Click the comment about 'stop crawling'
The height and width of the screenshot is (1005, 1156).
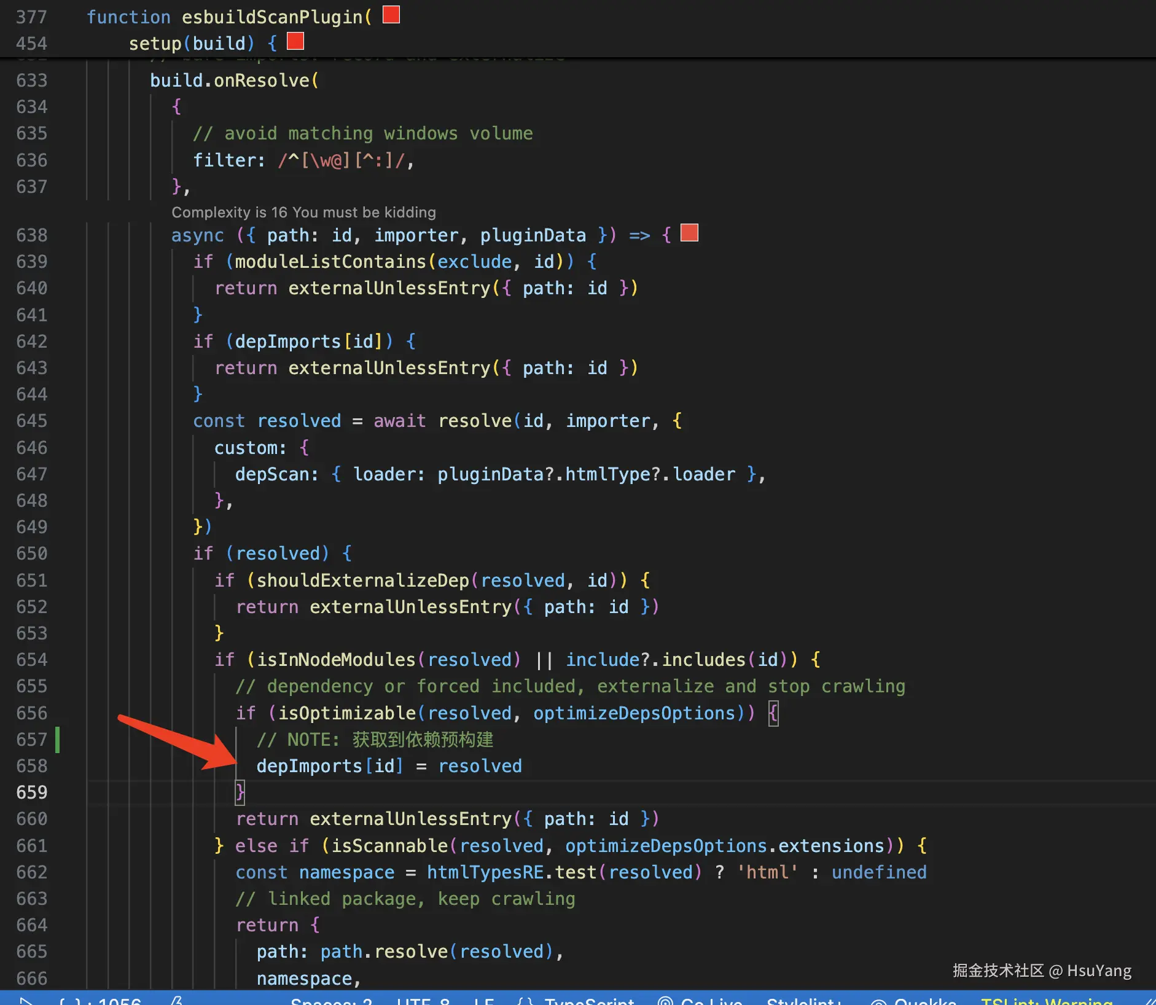tap(571, 686)
